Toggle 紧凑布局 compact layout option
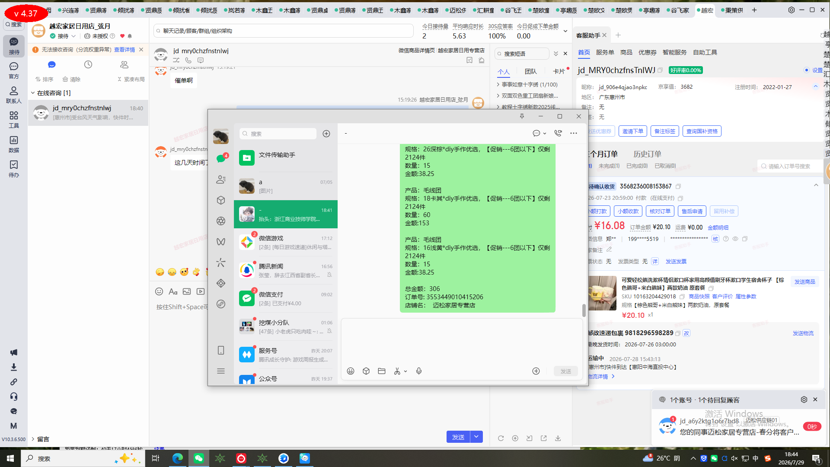The image size is (830, 467). (x=131, y=80)
